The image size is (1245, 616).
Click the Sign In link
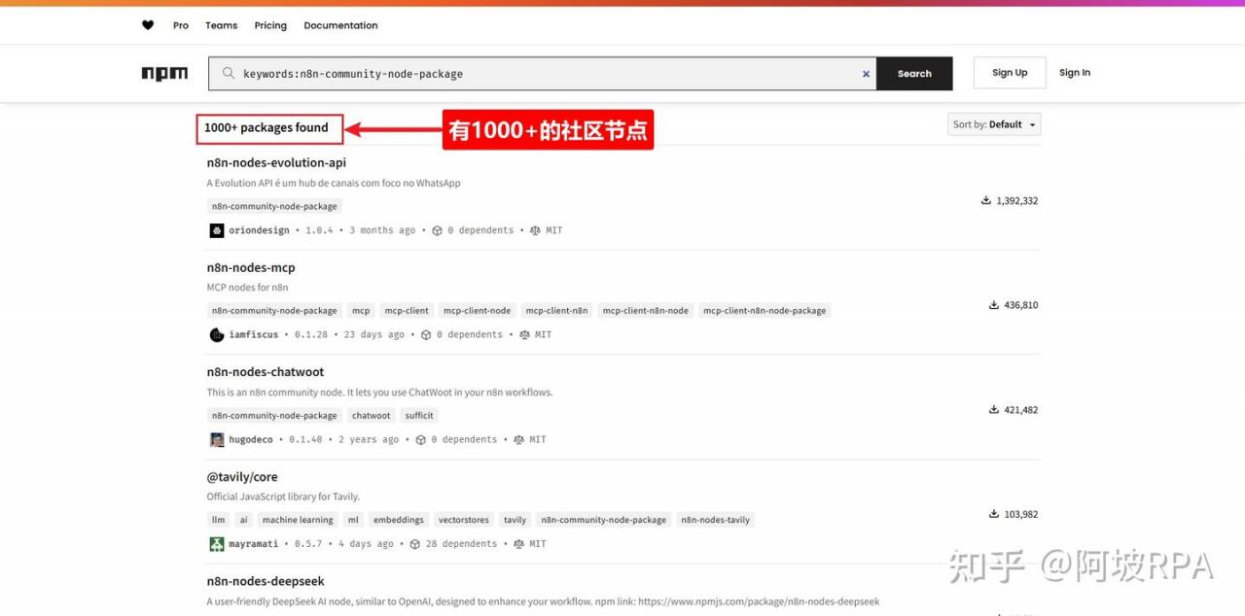click(1075, 73)
